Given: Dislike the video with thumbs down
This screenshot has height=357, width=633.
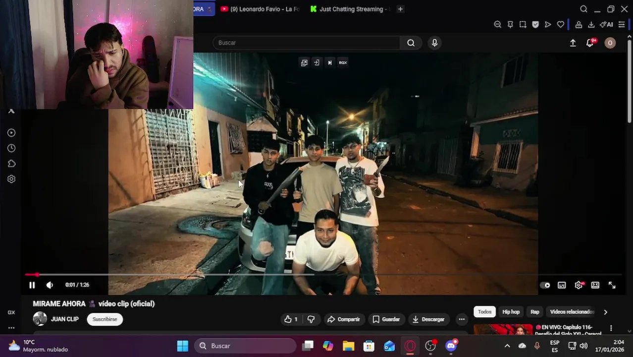Looking at the screenshot, I should 311,319.
